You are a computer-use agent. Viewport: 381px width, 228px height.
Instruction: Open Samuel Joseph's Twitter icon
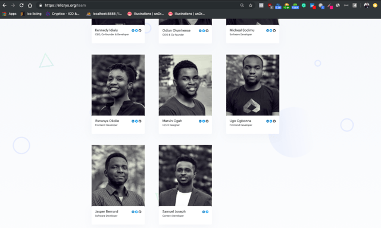207,212
